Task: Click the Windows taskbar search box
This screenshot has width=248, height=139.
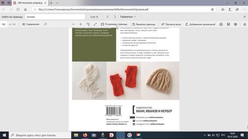Action: click(x=40, y=135)
